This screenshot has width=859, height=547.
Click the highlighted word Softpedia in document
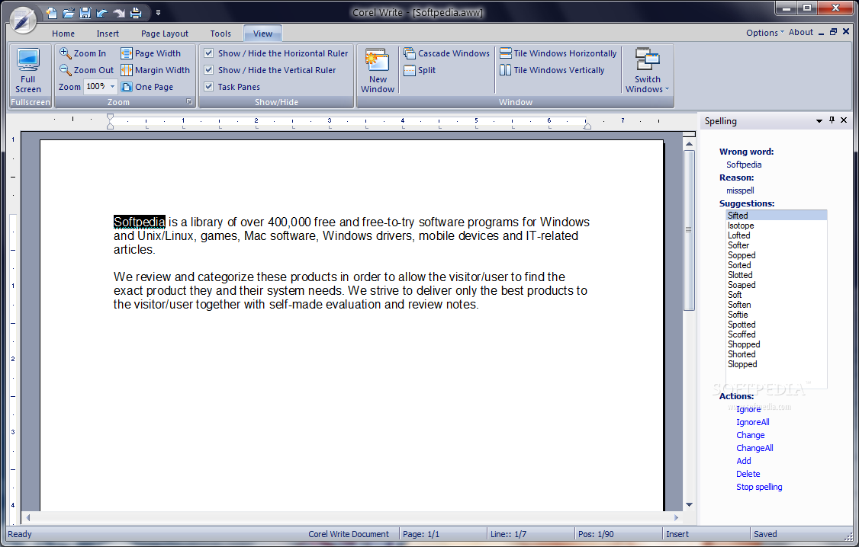(x=139, y=222)
